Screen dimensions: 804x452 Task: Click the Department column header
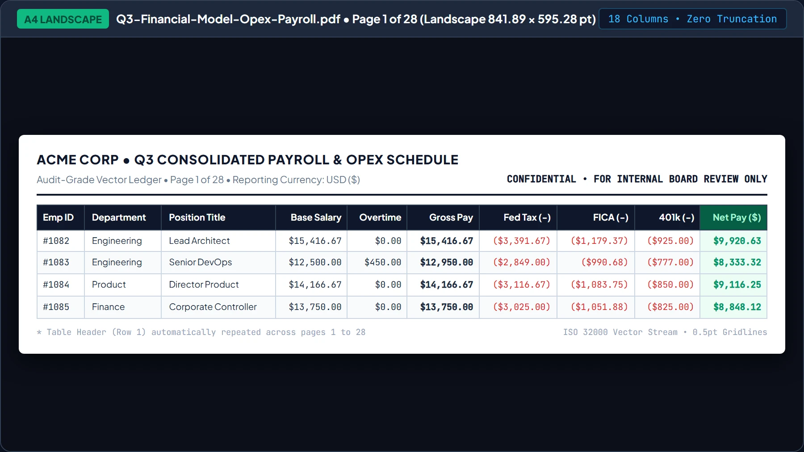click(123, 218)
